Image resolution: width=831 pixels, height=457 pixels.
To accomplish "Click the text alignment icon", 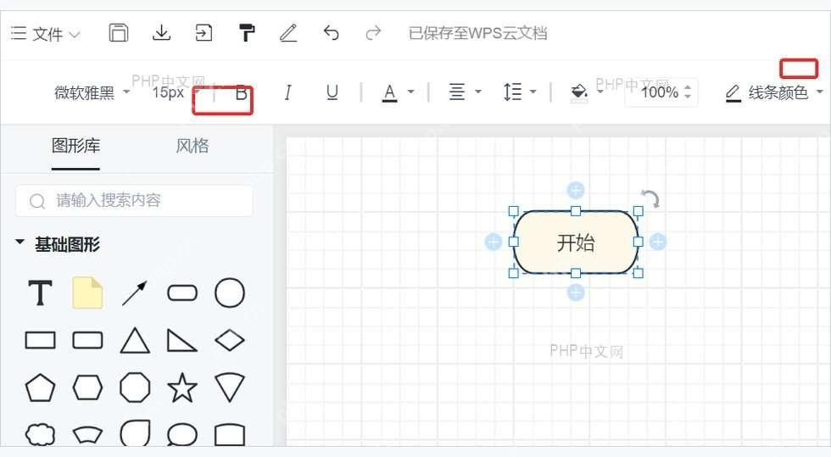I will pos(457,92).
